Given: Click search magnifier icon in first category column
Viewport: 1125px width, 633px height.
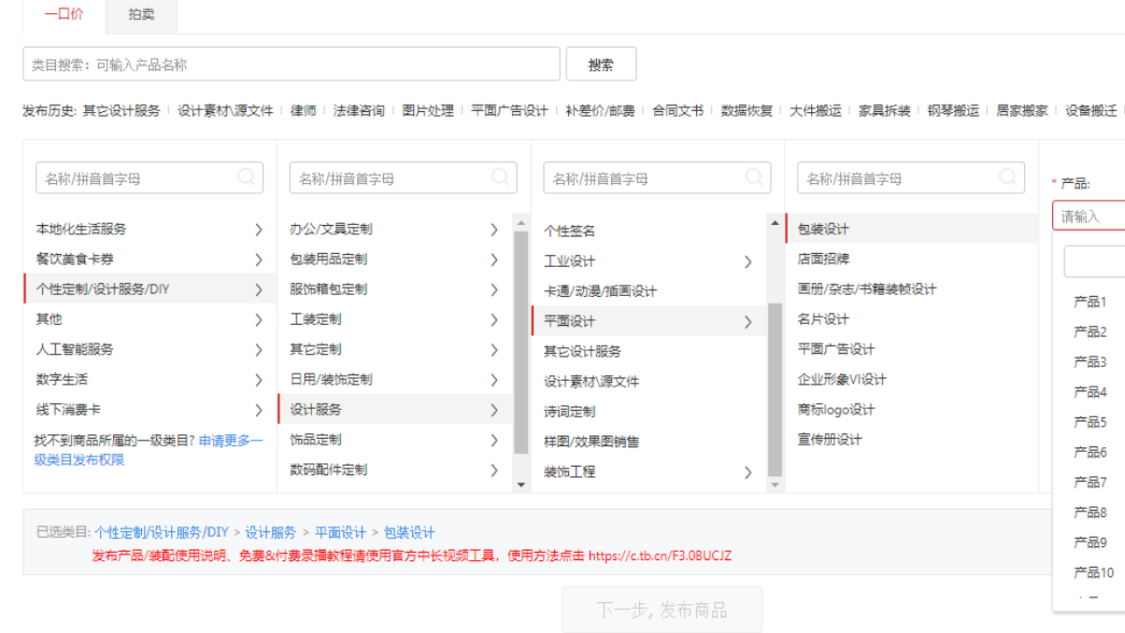Looking at the screenshot, I should 247,177.
